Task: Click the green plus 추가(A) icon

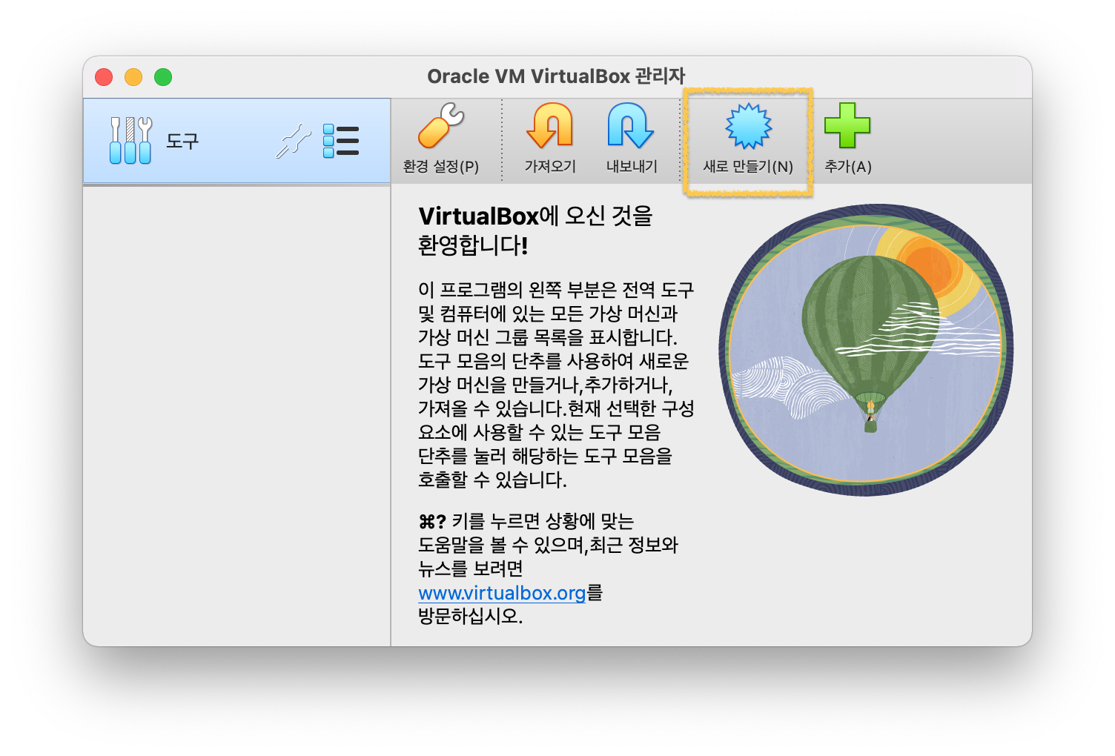Action: coord(847,125)
